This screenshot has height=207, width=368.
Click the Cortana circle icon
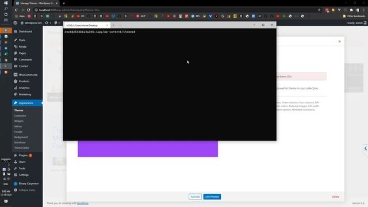click(6, 14)
